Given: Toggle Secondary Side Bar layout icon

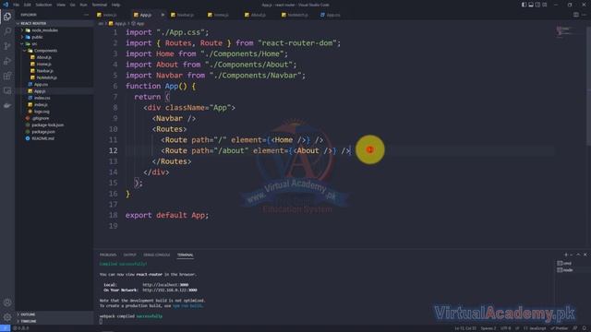Looking at the screenshot, I should click(x=537, y=5).
